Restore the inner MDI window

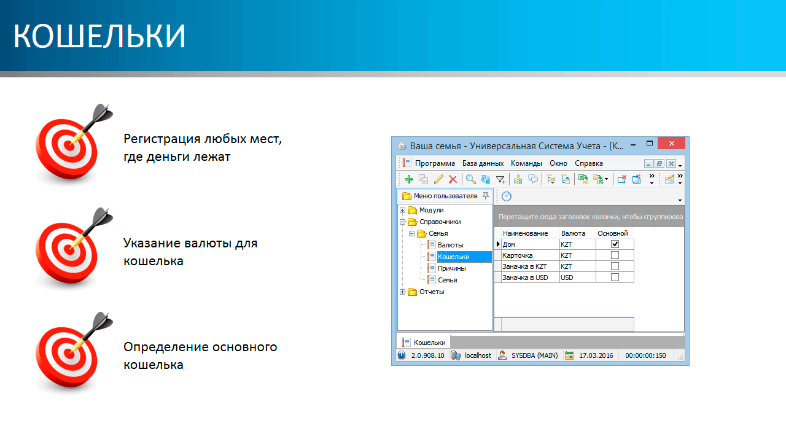pyautogui.click(x=660, y=163)
